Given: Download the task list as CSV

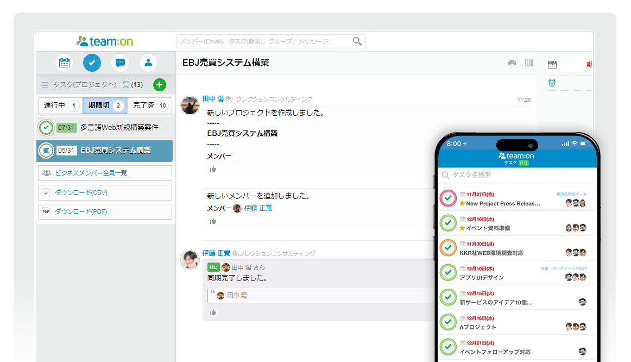Looking at the screenshot, I should coord(105,193).
